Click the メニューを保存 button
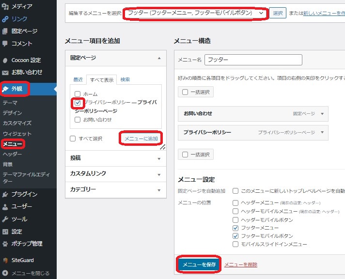The height and width of the screenshot is (279, 345). (199, 264)
